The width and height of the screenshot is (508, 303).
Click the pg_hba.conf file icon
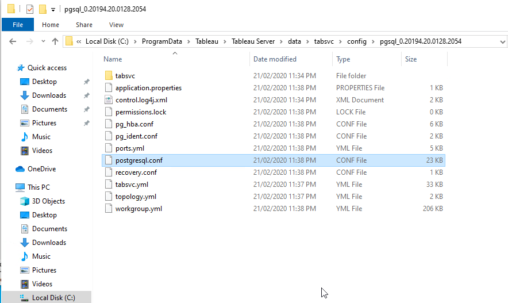point(109,124)
